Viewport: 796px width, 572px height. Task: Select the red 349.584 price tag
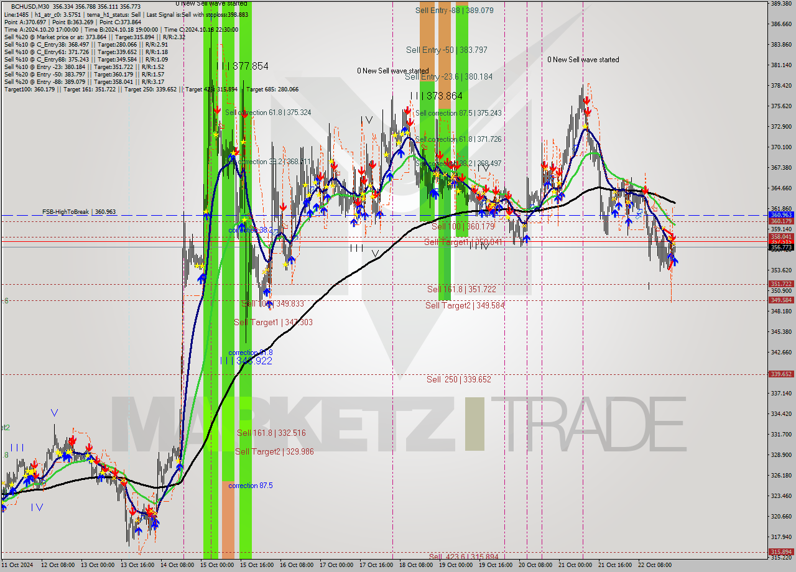point(782,300)
